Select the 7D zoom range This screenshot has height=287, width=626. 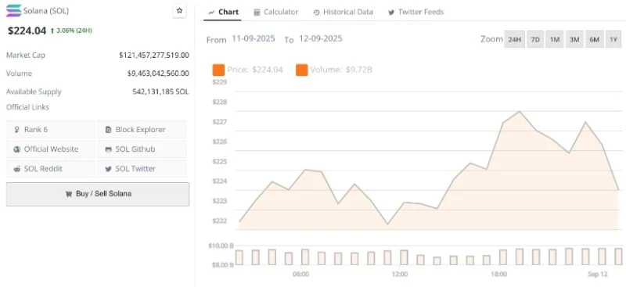535,40
